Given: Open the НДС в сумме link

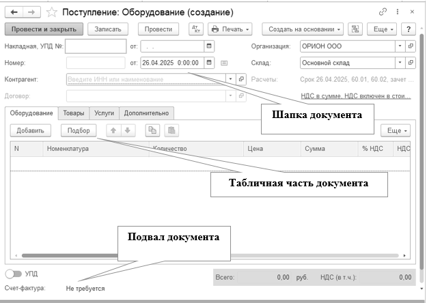Looking at the screenshot, I should 356,96.
